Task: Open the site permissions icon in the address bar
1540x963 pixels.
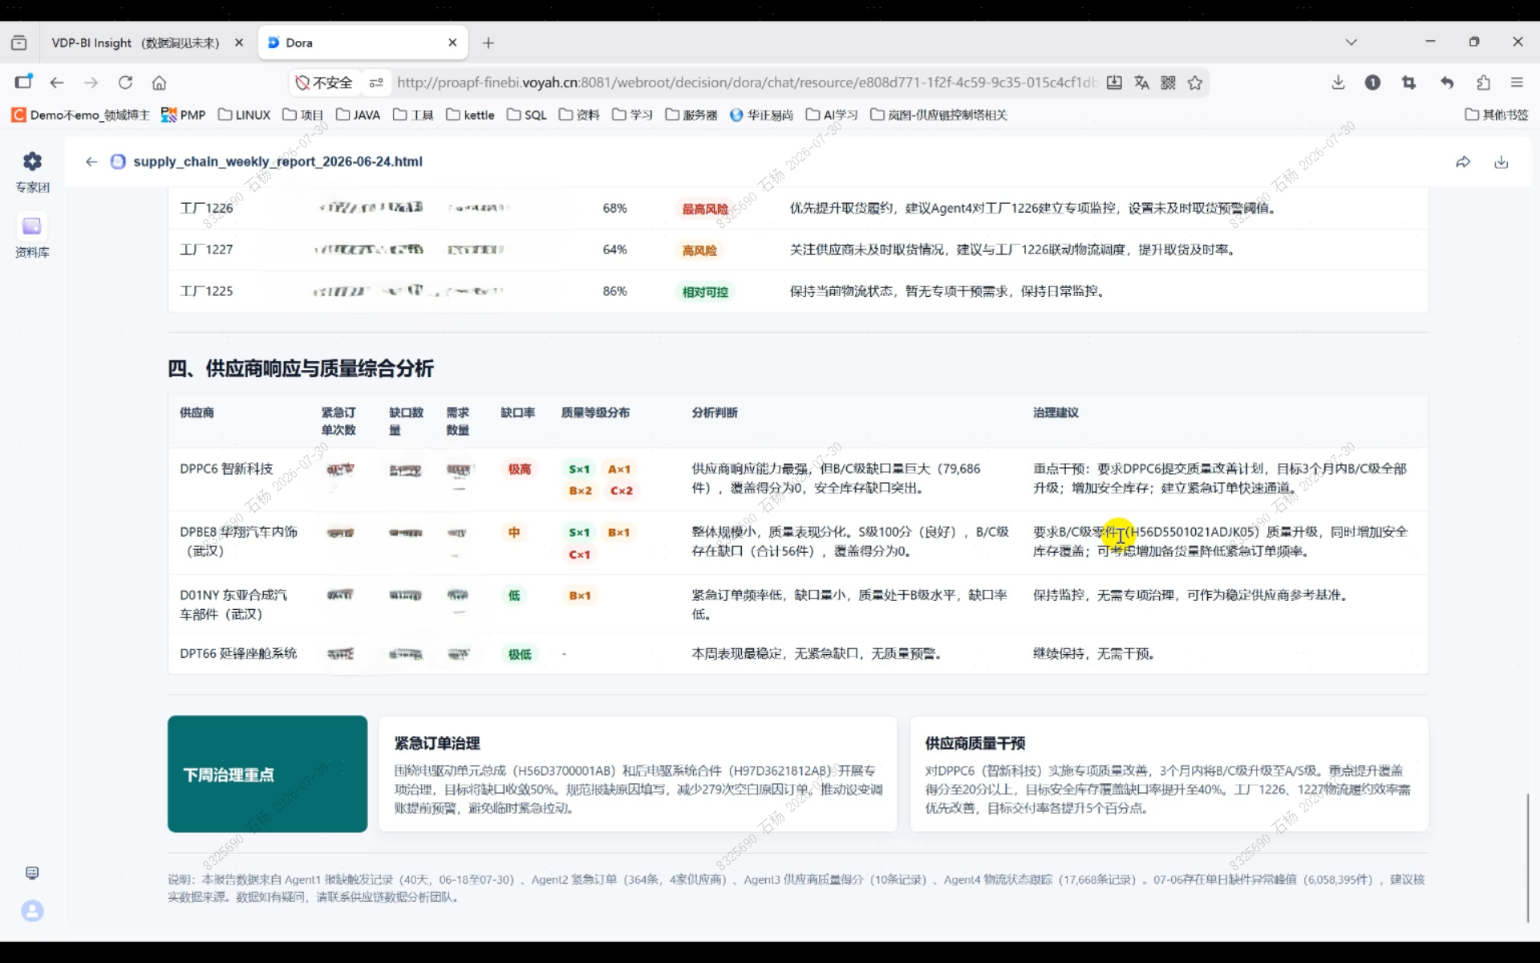Action: tap(376, 83)
